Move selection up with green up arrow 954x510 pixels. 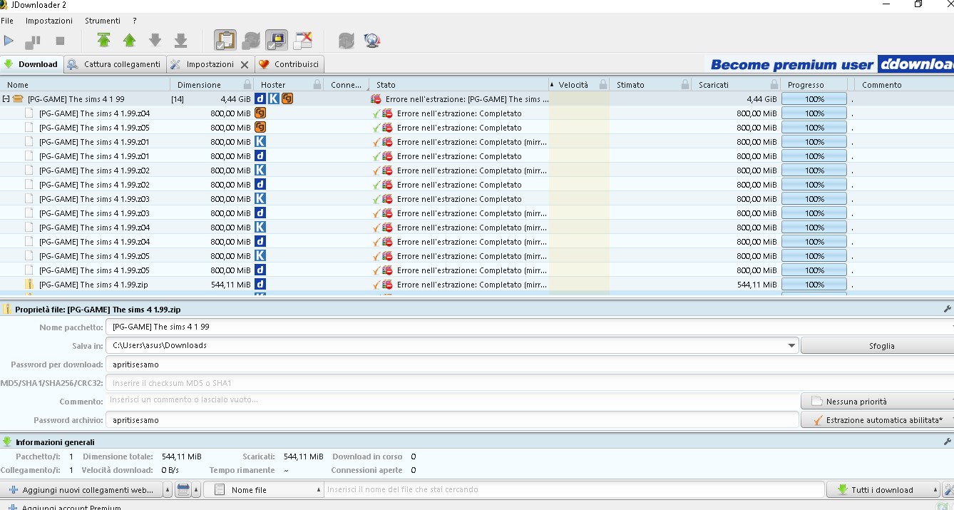point(130,41)
